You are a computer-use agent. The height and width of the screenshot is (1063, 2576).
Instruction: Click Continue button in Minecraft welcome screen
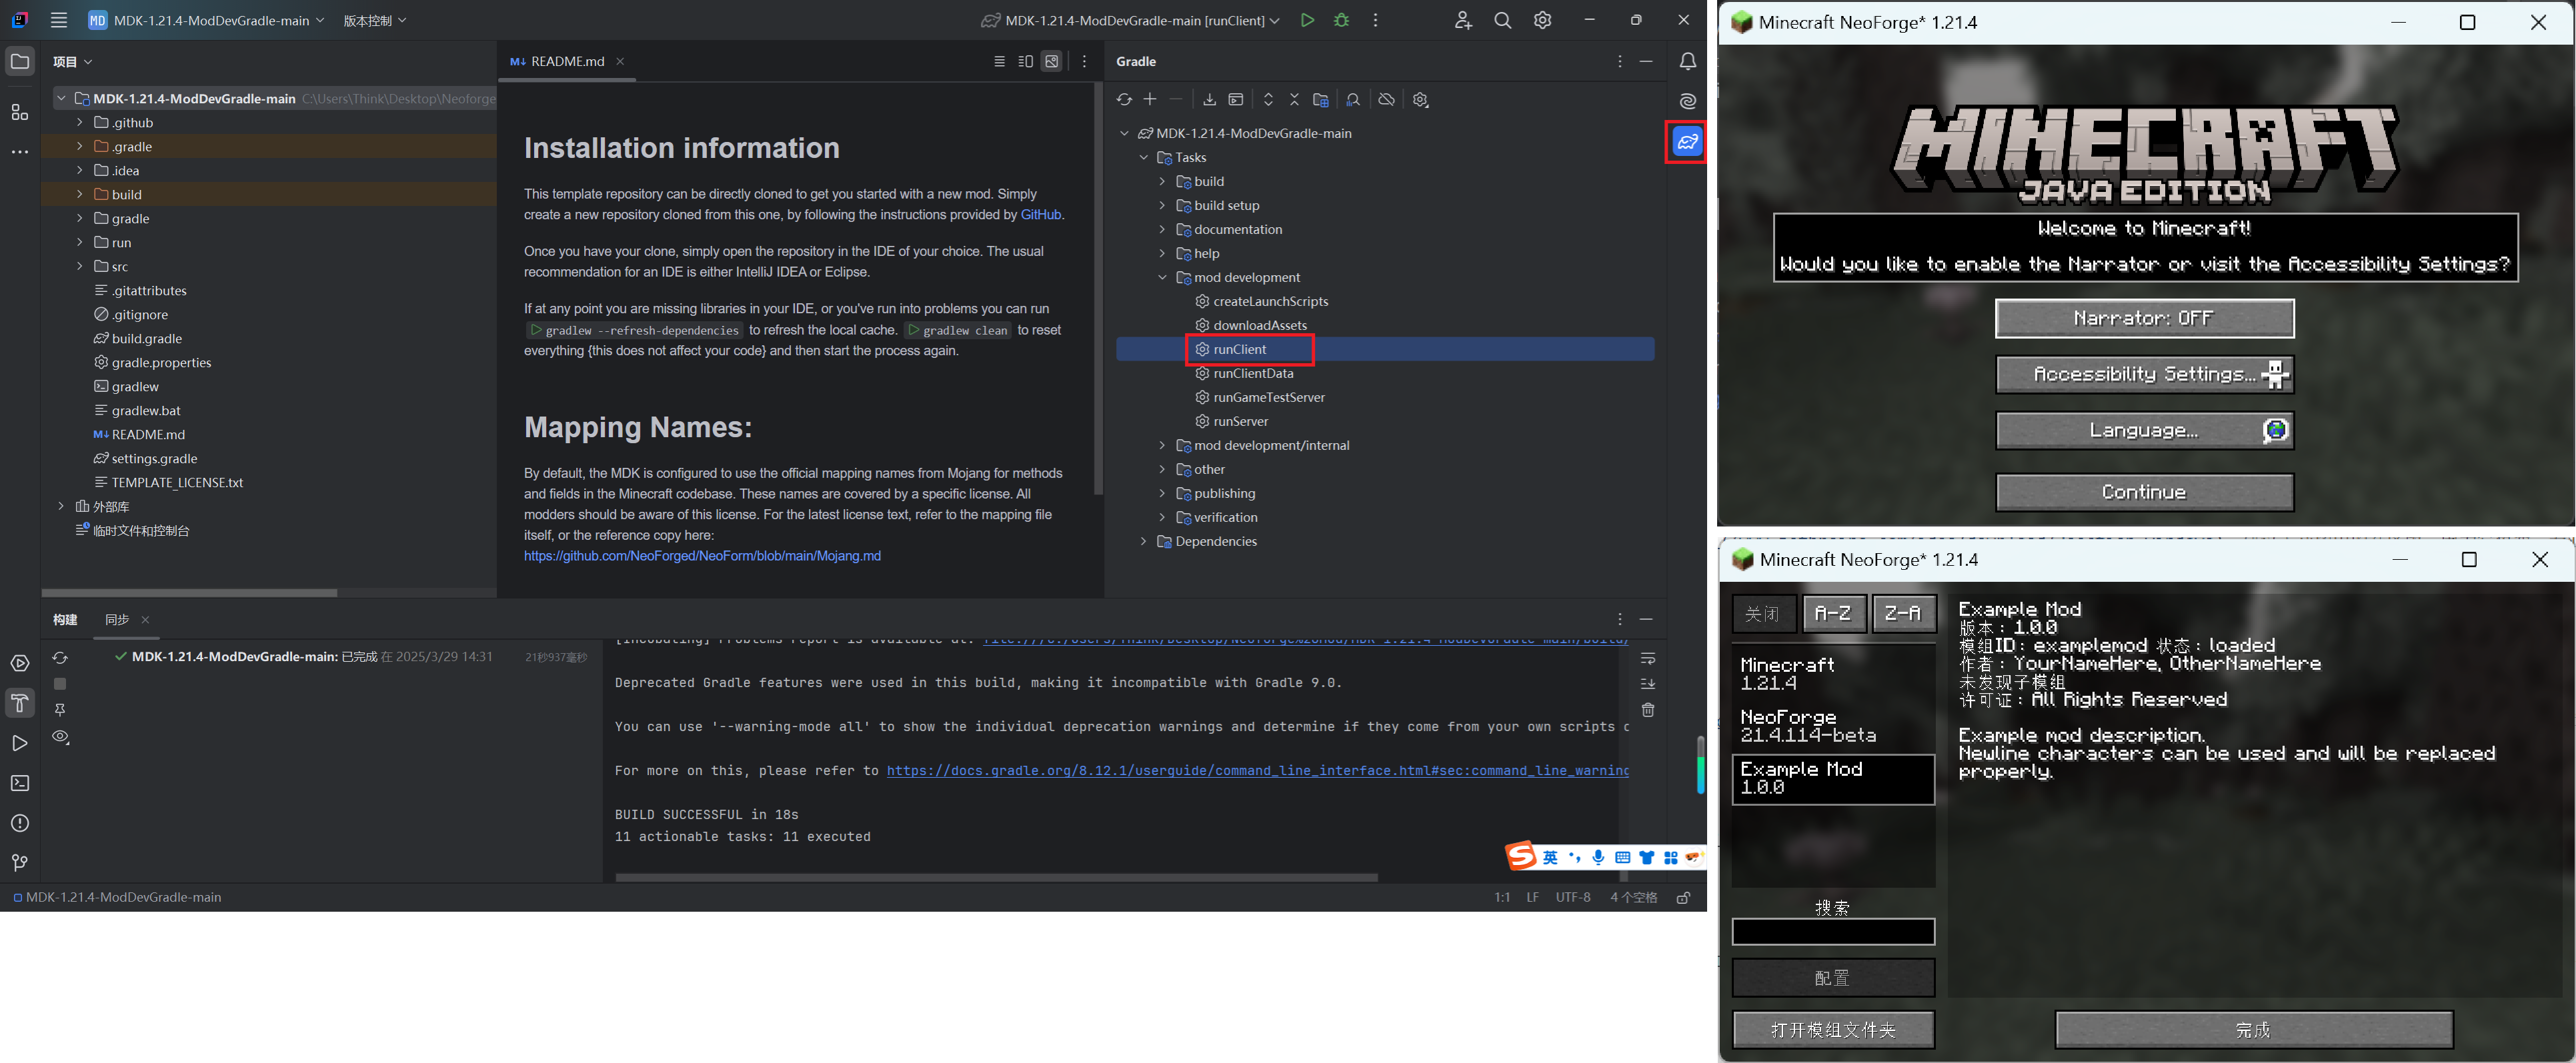(2144, 492)
